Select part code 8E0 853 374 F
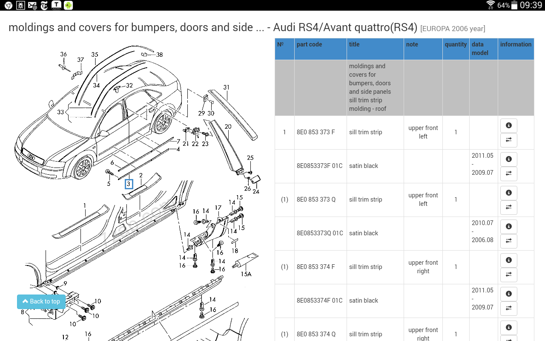 tap(316, 267)
